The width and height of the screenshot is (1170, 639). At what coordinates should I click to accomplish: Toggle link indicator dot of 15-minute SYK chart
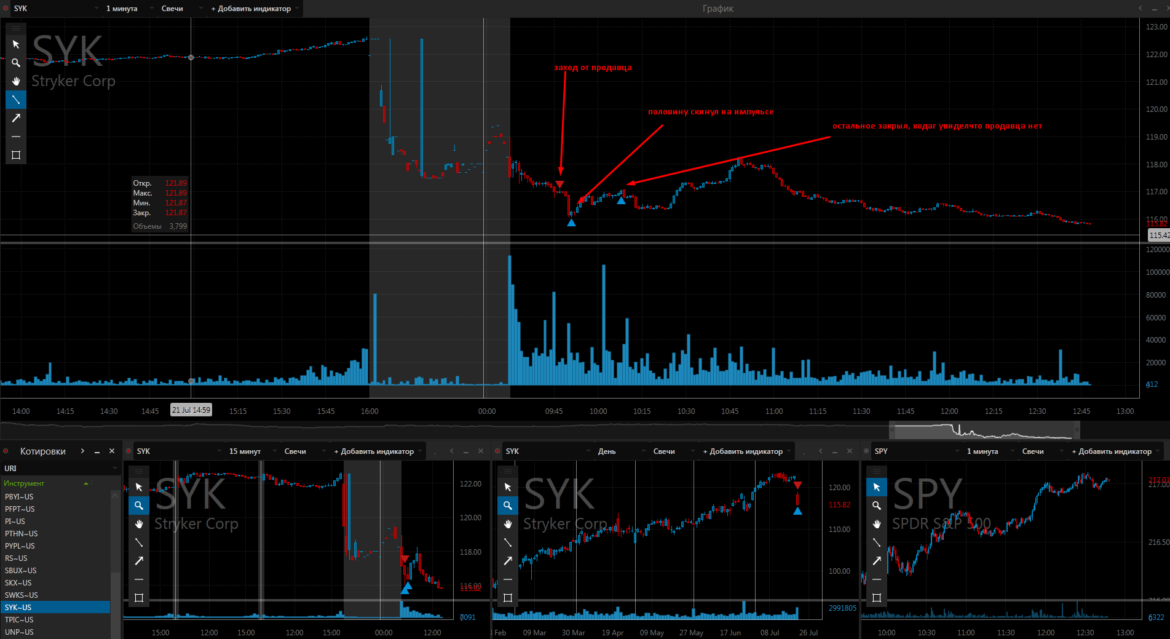tap(129, 451)
